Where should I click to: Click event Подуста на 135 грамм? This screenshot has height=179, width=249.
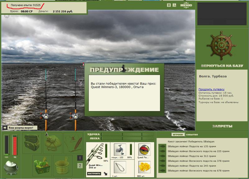coord(192,146)
